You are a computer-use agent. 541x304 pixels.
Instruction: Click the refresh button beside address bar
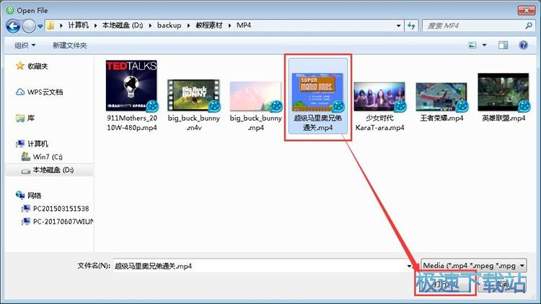click(x=411, y=25)
